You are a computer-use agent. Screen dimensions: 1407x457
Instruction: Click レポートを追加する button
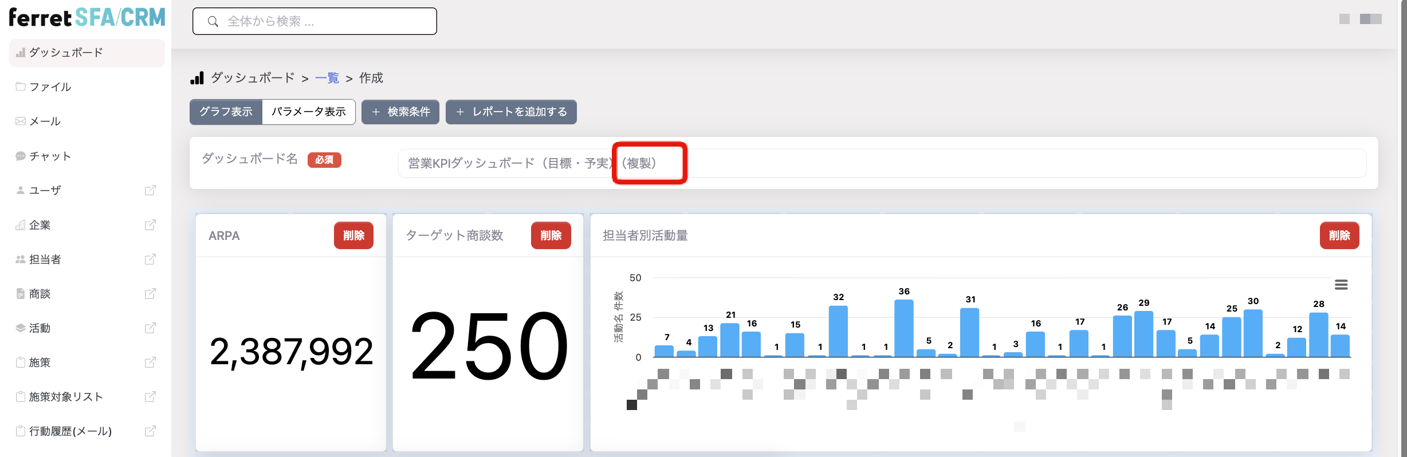pos(511,112)
